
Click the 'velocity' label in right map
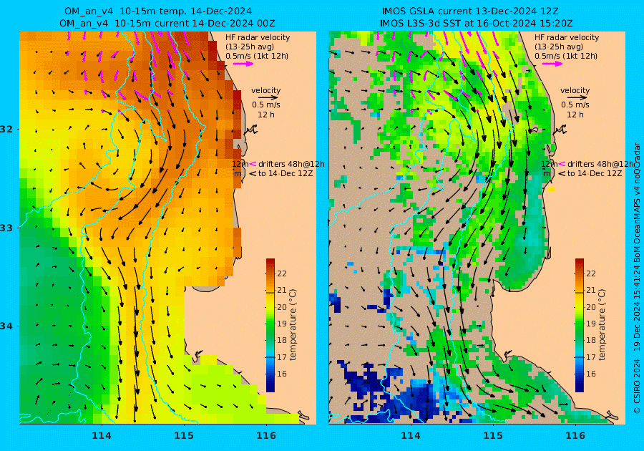pos(575,90)
